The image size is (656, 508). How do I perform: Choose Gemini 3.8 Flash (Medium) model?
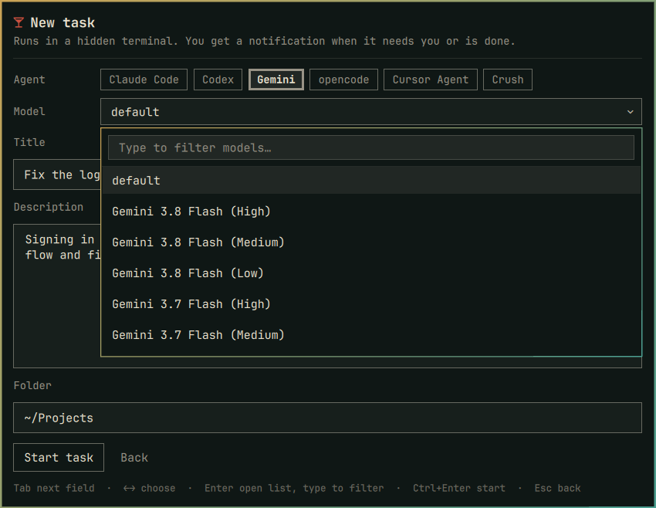click(370, 242)
